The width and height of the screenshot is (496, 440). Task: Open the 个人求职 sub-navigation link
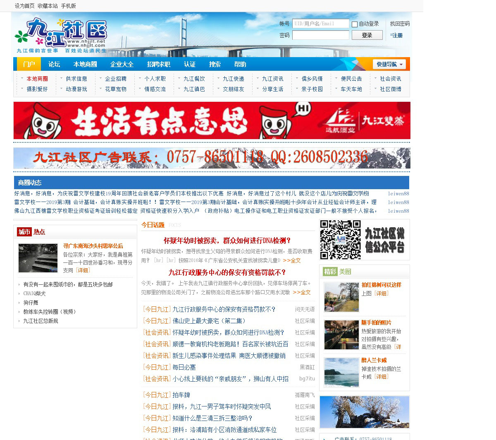click(x=155, y=79)
